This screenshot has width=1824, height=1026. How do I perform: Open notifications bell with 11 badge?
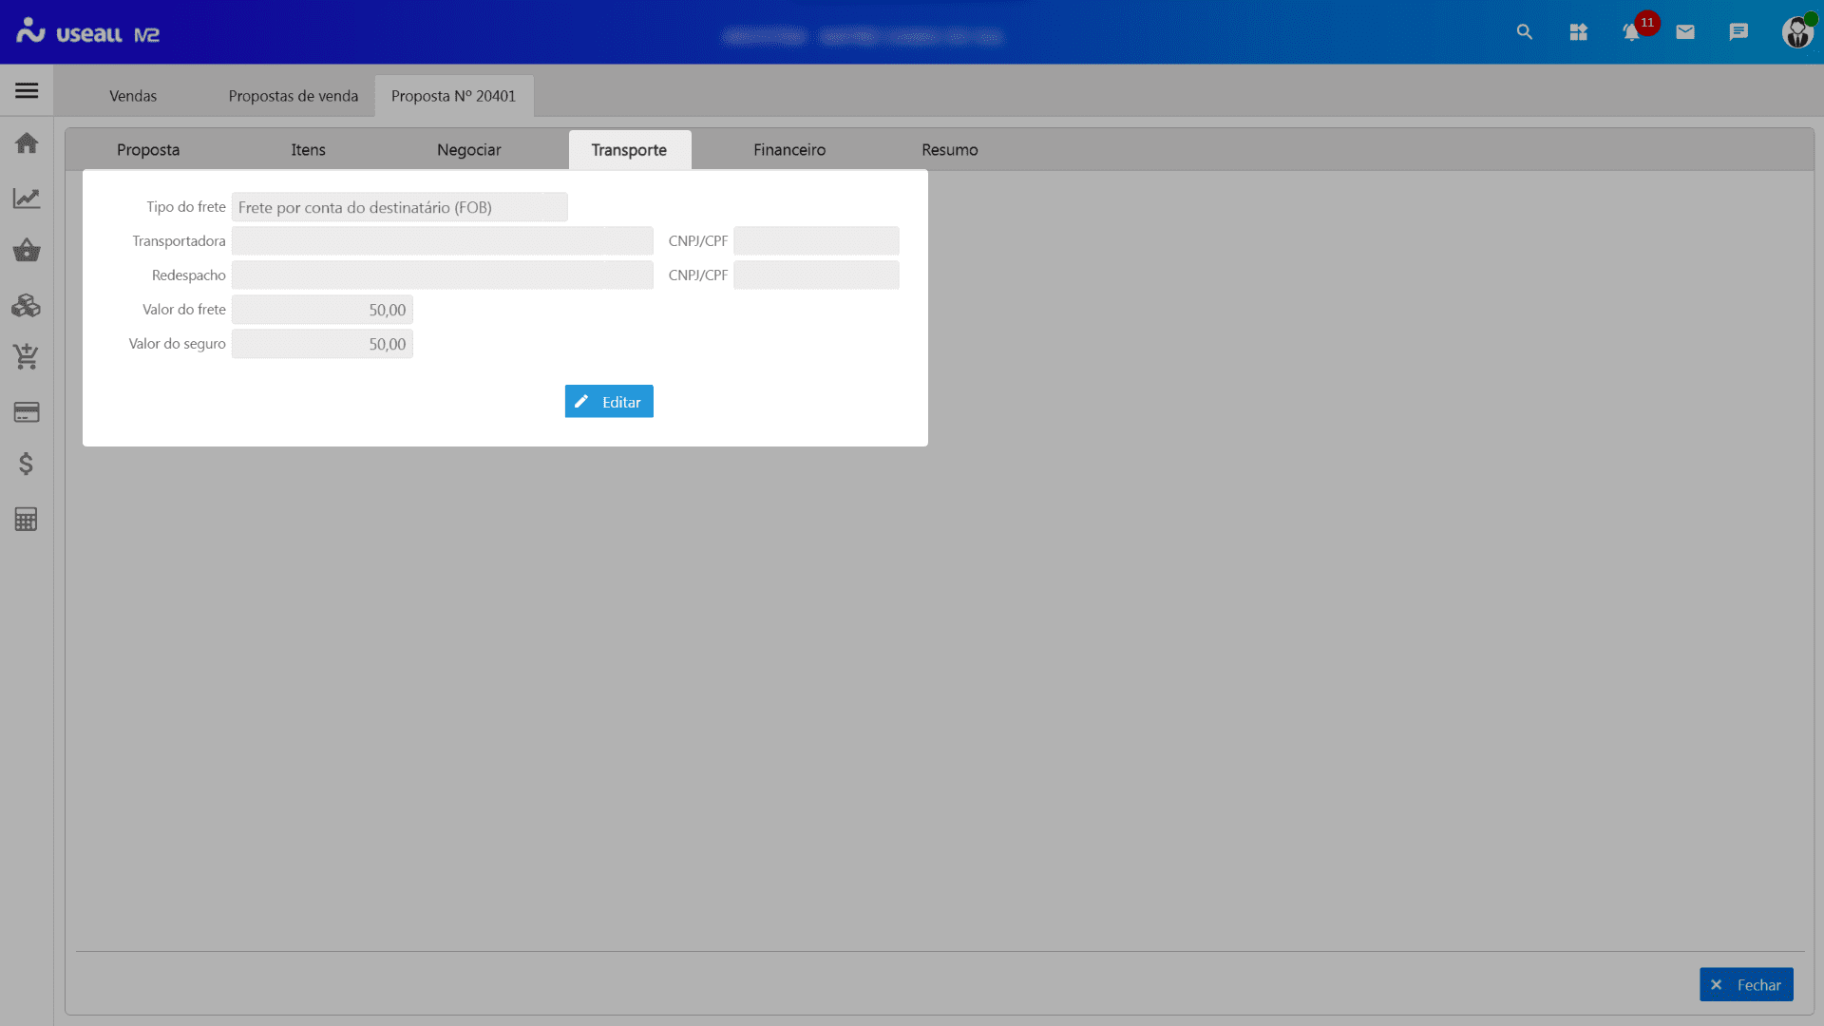click(x=1632, y=32)
